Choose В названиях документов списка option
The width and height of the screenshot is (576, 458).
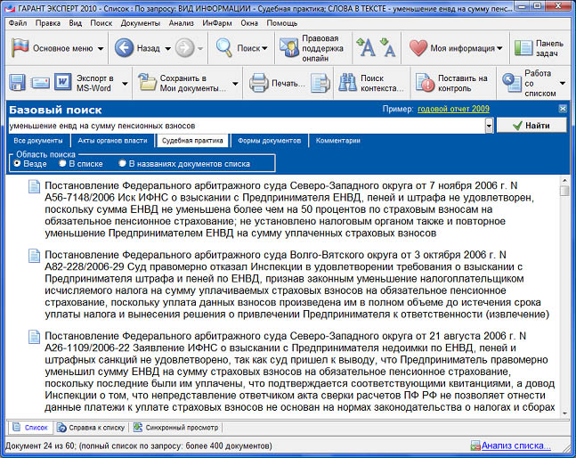[122, 164]
